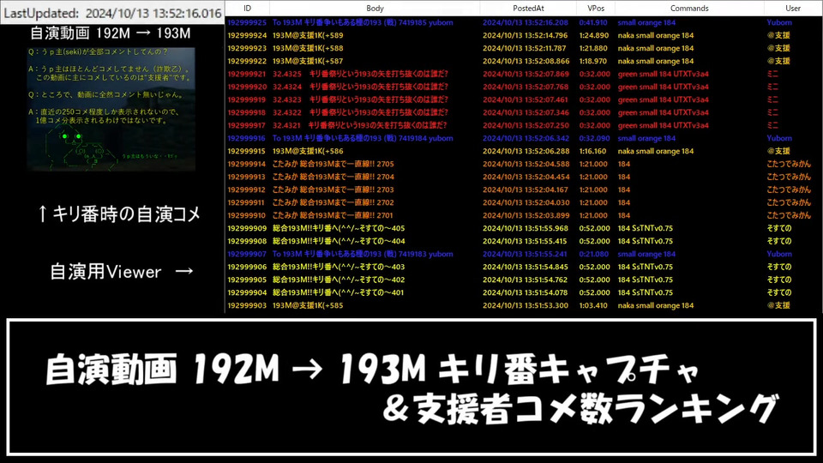Image resolution: width=823 pixels, height=463 pixels.
Task: Select そすての body ending in 405
Action: tap(339, 228)
